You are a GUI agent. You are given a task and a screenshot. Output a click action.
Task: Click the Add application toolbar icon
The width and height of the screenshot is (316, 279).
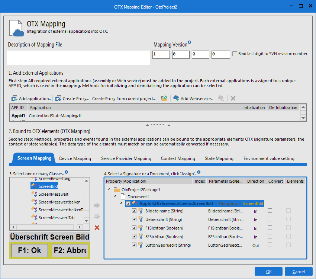click(14, 99)
